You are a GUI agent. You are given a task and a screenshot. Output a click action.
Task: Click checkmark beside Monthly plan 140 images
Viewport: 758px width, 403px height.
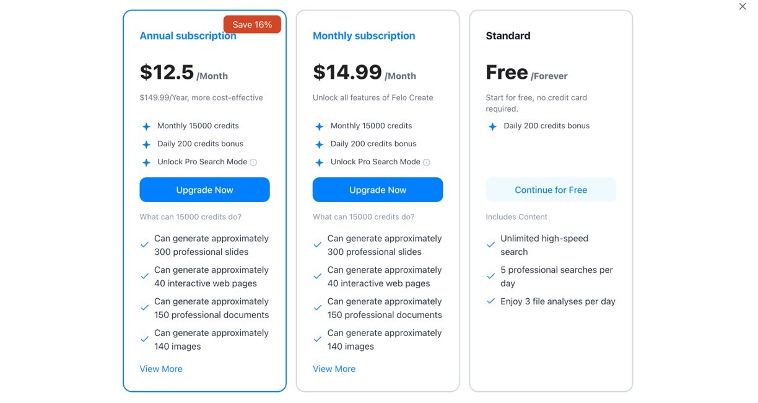318,340
